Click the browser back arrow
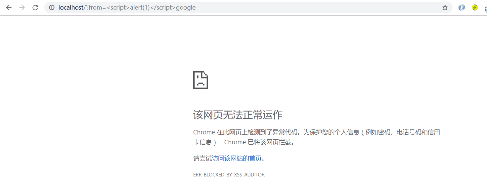Image resolution: width=487 pixels, height=190 pixels. pyautogui.click(x=9, y=7)
